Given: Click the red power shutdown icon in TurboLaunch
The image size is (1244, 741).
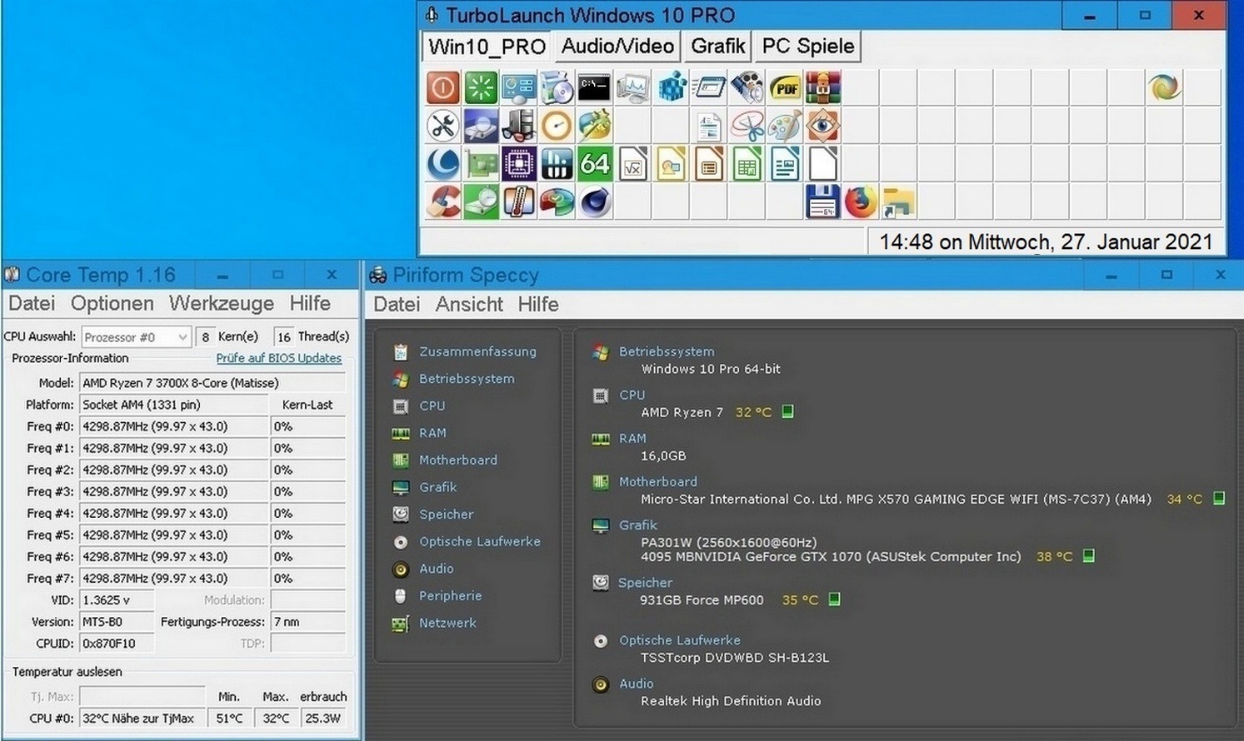Looking at the screenshot, I should coord(443,87).
